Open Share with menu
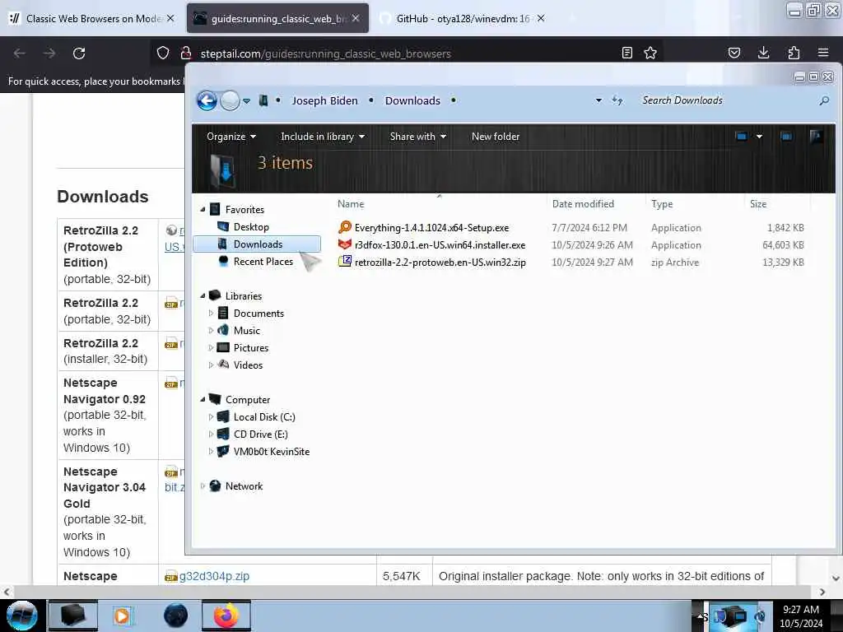 [x=417, y=137]
